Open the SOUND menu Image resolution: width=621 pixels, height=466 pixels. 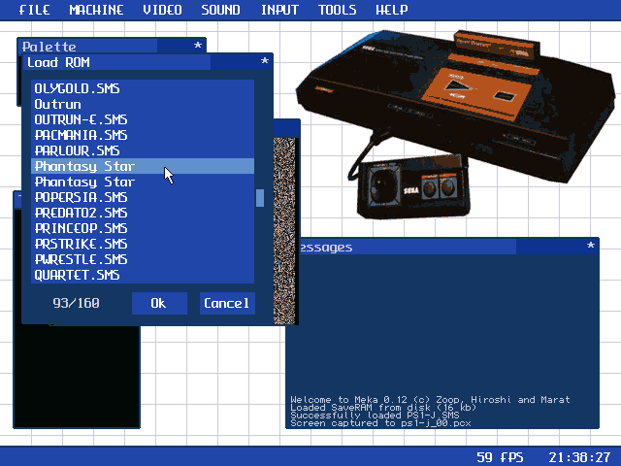[x=220, y=10]
